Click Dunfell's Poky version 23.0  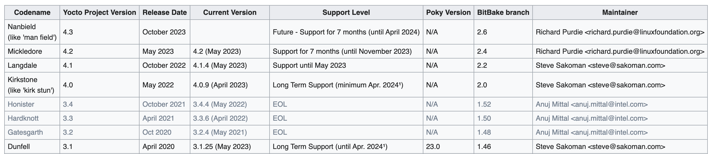coord(433,146)
